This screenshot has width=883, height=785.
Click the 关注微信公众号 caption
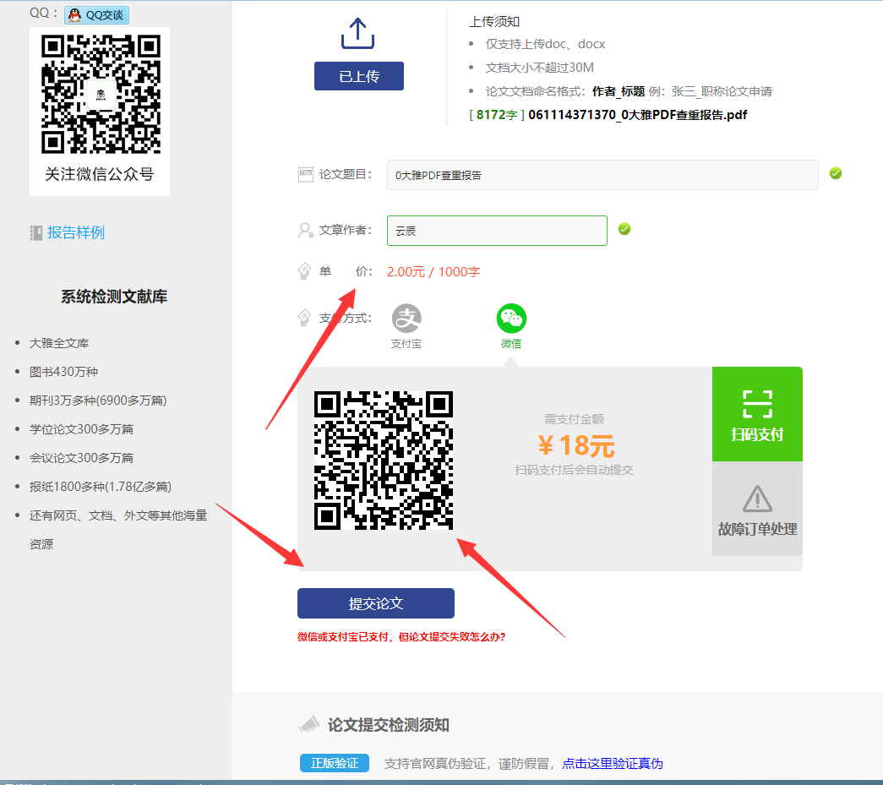pyautogui.click(x=99, y=174)
